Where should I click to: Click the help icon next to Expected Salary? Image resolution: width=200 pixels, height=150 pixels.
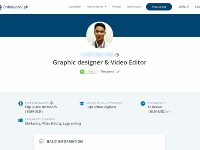(51, 103)
